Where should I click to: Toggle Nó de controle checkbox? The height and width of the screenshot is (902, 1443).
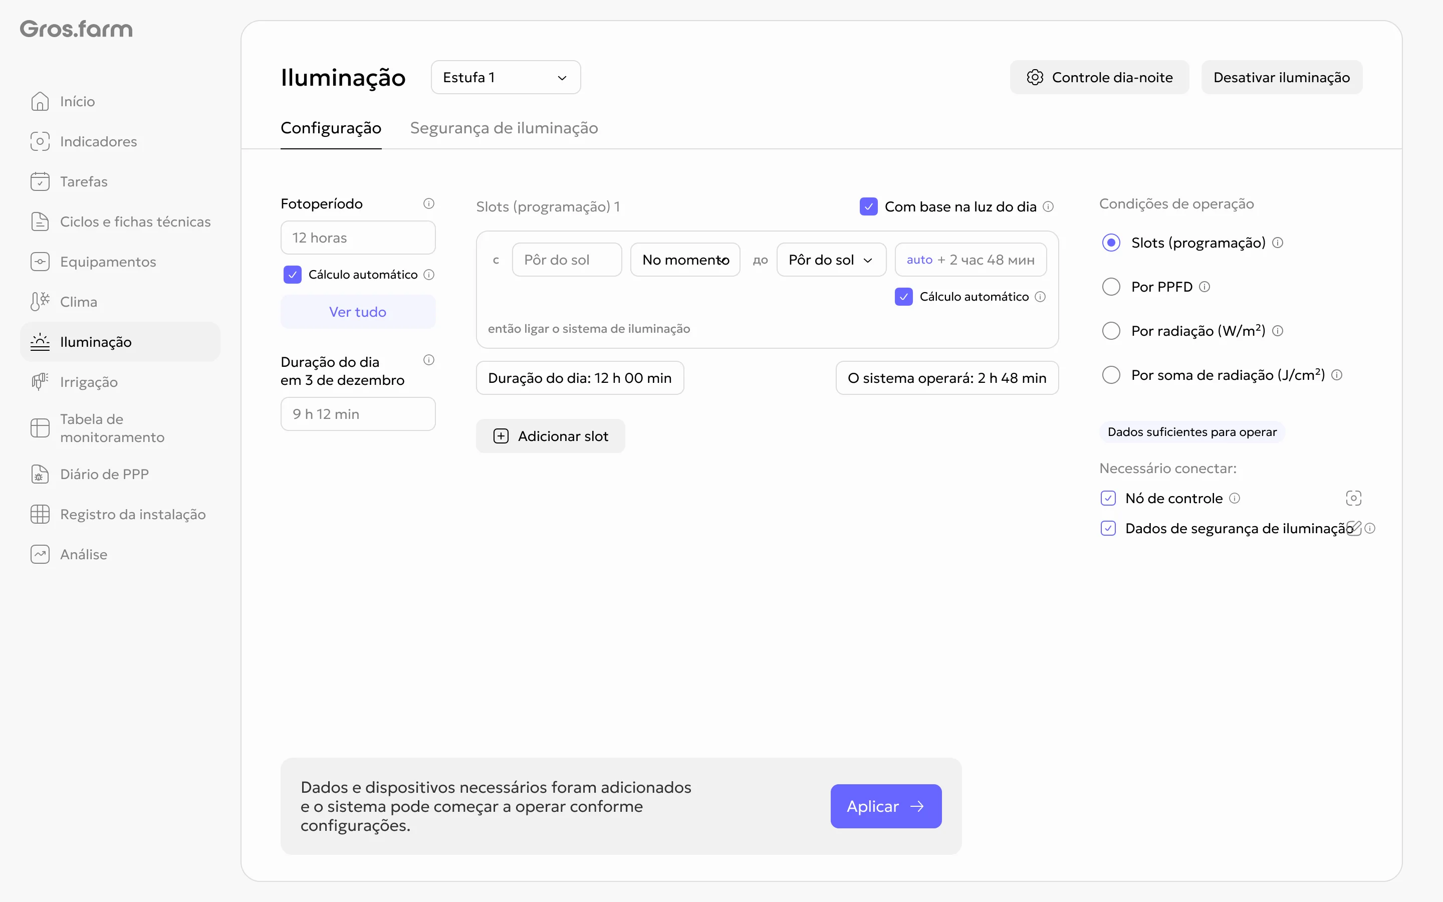pyautogui.click(x=1108, y=498)
